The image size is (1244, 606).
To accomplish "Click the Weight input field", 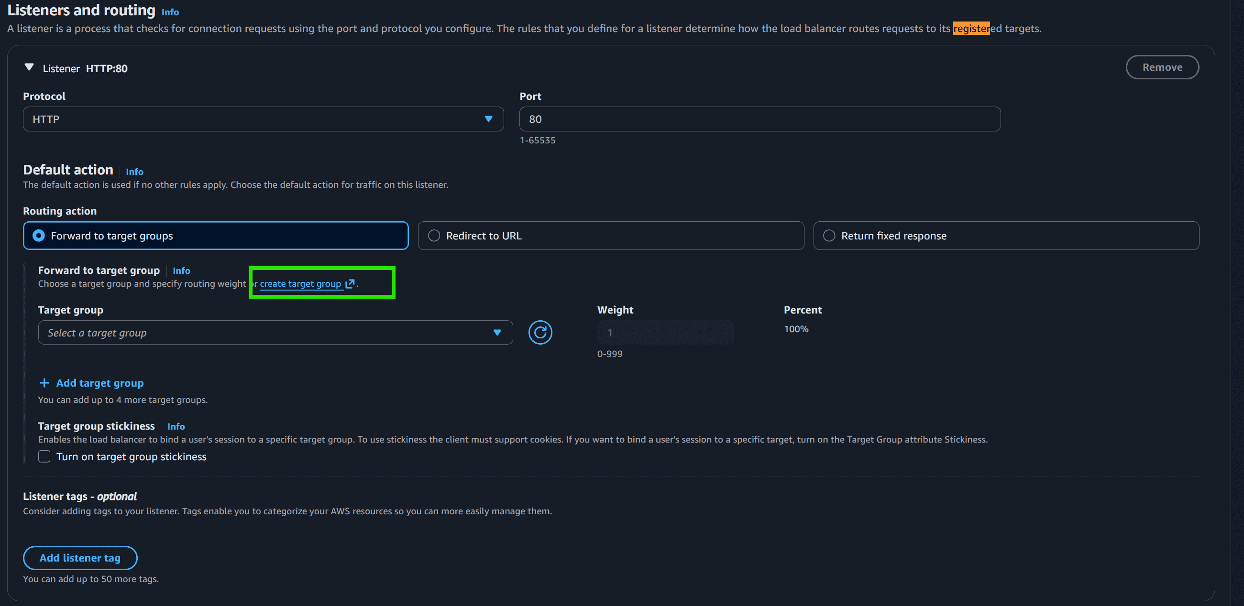I will click(665, 333).
